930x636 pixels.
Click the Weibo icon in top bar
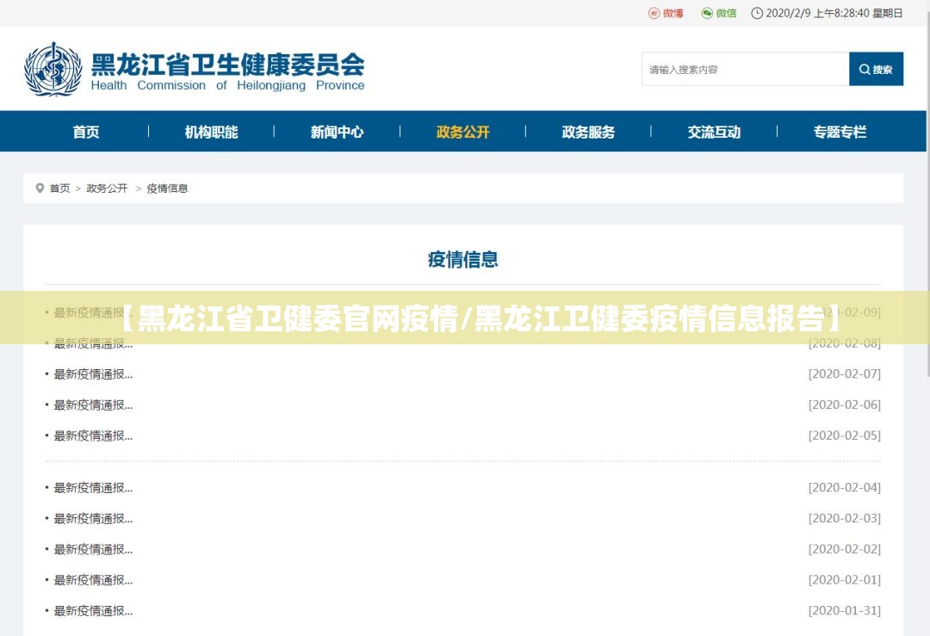[x=654, y=13]
